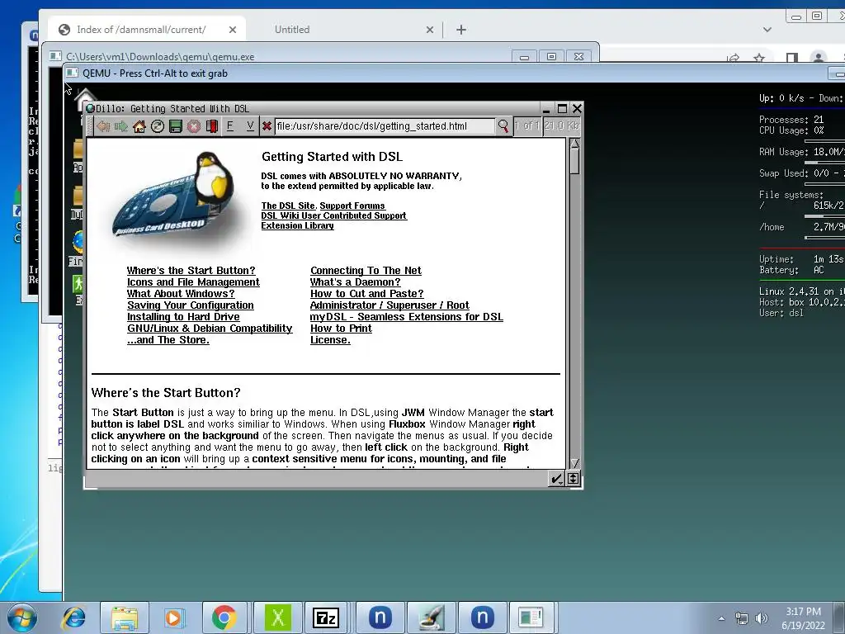
Task: Click Dillo's Forward arrow button
Action: click(121, 126)
